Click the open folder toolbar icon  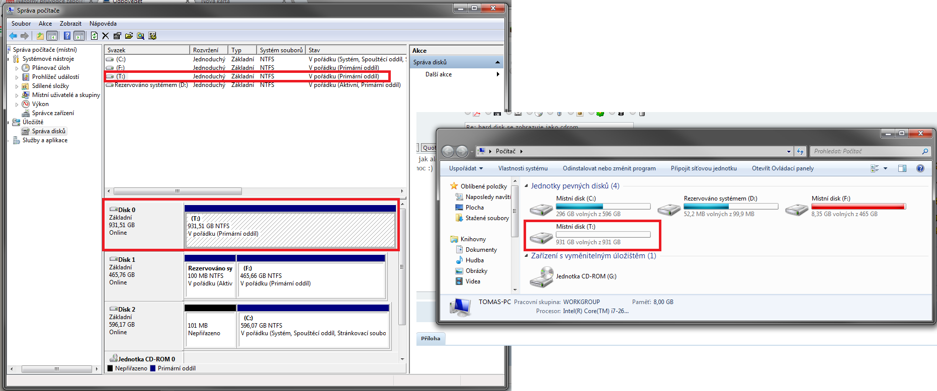pos(129,36)
